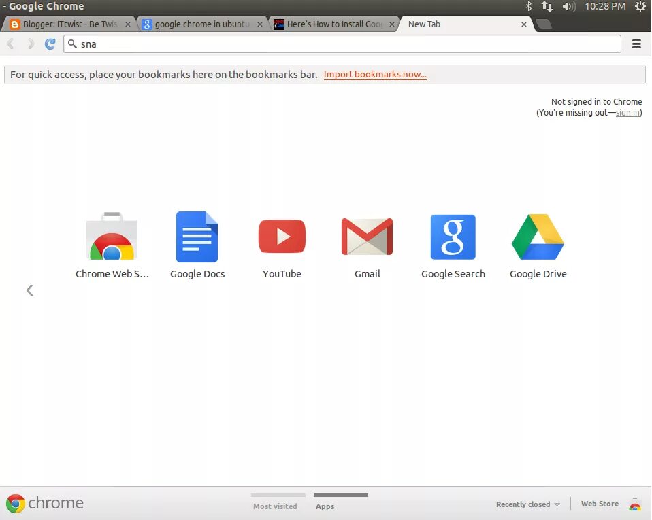Open the YouTube app icon

pos(282,237)
